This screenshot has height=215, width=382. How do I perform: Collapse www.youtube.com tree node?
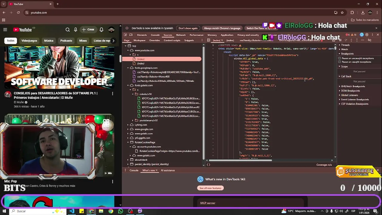point(128,50)
